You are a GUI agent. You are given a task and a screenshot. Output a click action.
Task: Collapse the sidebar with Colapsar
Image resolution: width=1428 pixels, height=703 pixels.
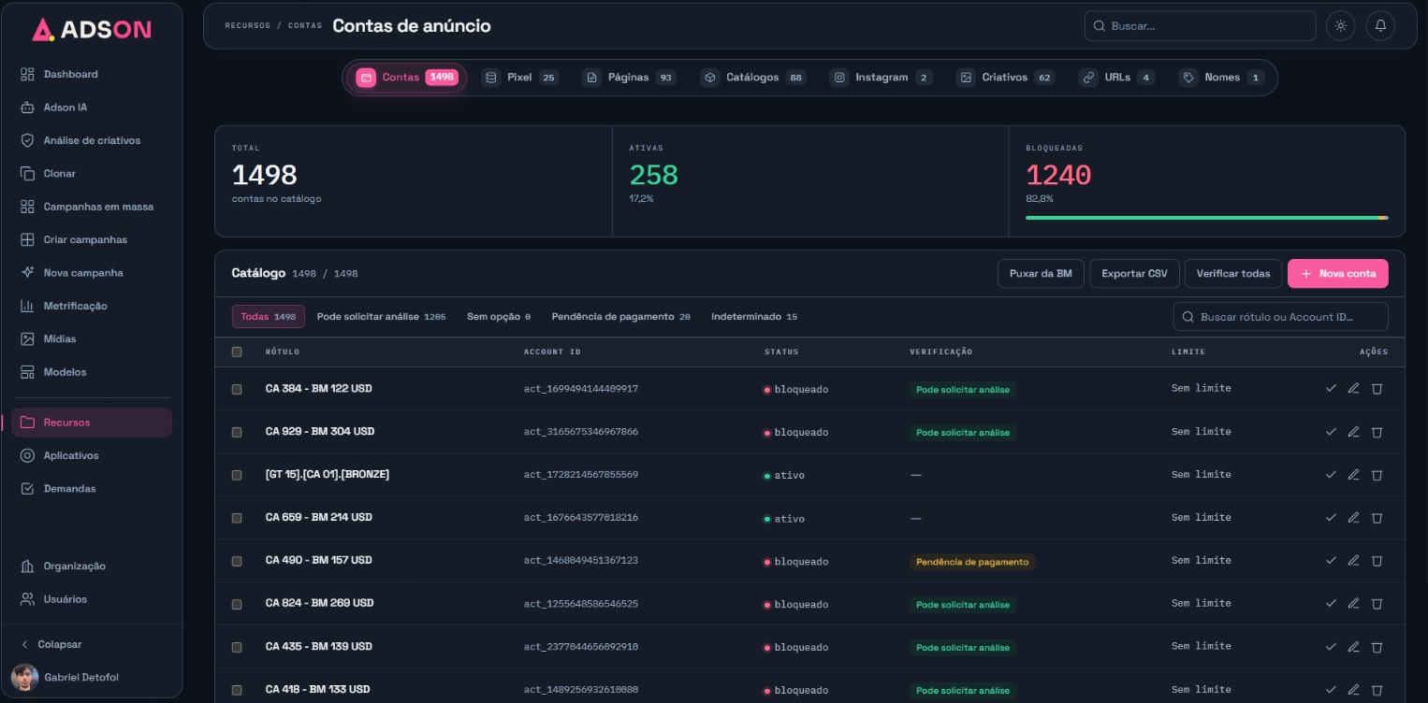52,644
